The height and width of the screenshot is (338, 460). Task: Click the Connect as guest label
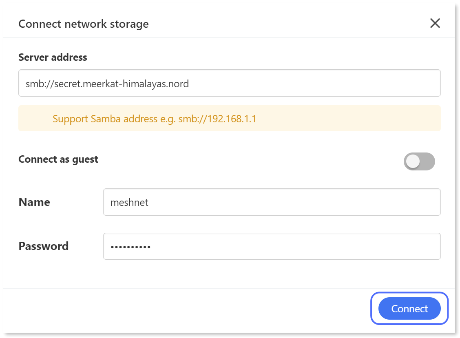click(57, 159)
